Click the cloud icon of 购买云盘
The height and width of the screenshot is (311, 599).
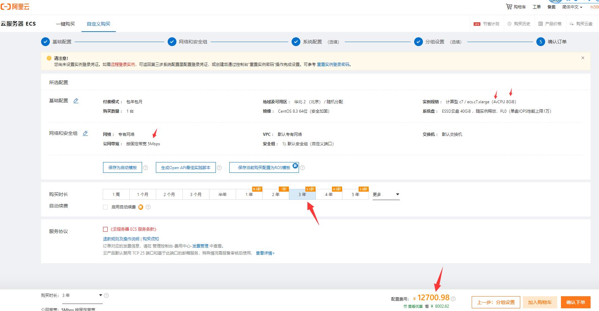[x=572, y=24]
